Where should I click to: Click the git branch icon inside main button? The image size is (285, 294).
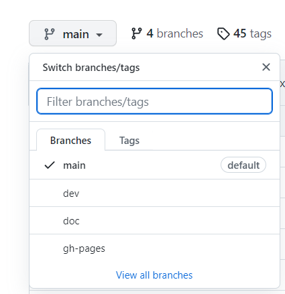click(x=50, y=34)
